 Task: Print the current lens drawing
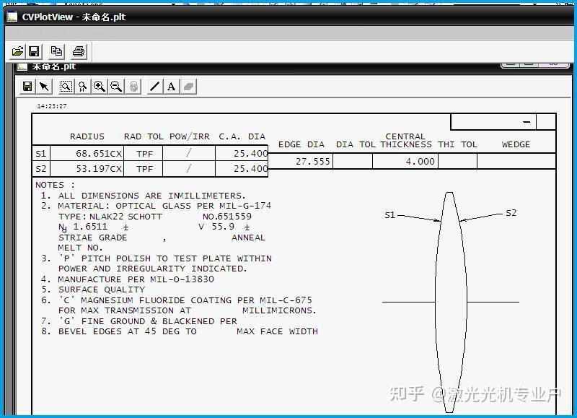(x=79, y=51)
